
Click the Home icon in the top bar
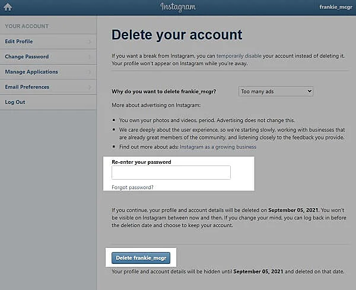click(x=8, y=7)
